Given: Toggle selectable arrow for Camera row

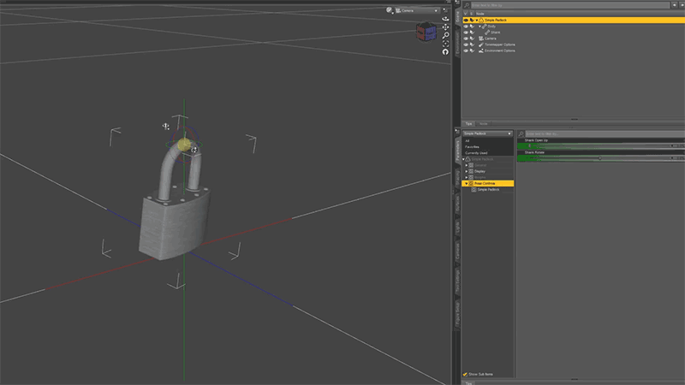Looking at the screenshot, I should [x=472, y=38].
